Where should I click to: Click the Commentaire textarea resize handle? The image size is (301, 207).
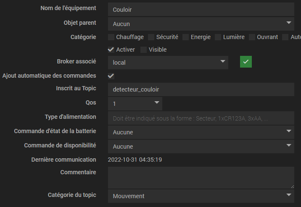click(x=292, y=186)
